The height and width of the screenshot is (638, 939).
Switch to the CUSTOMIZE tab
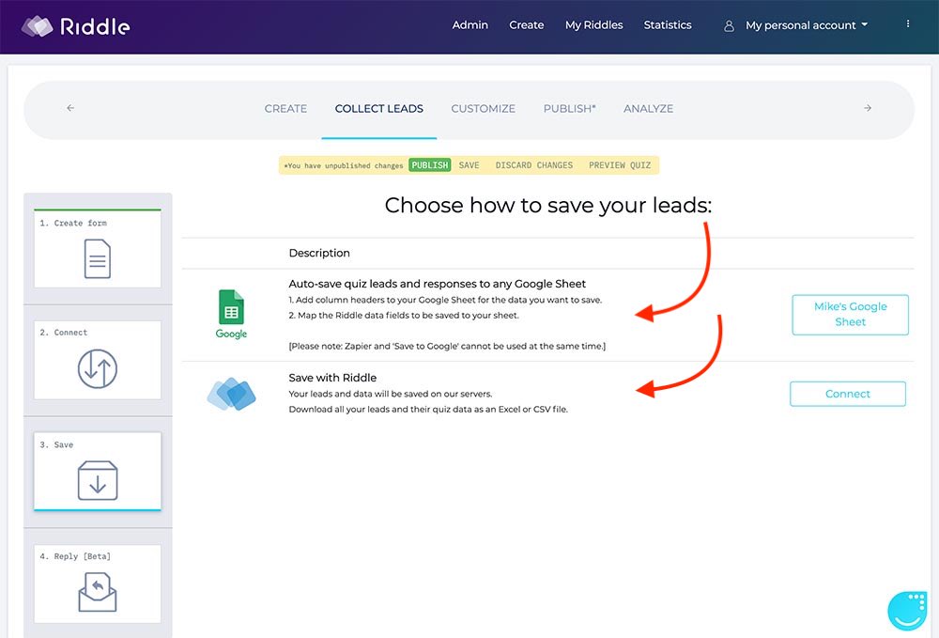[484, 108]
